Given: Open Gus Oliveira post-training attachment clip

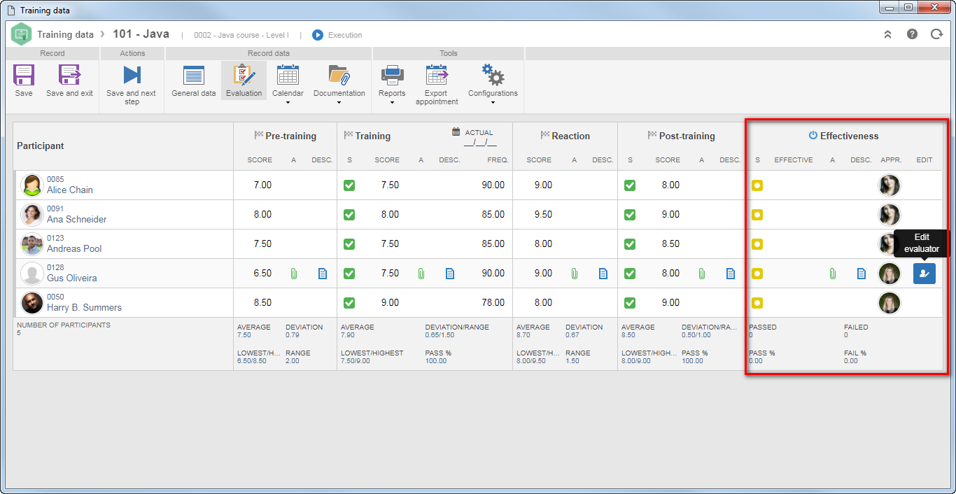Looking at the screenshot, I should click(x=702, y=274).
